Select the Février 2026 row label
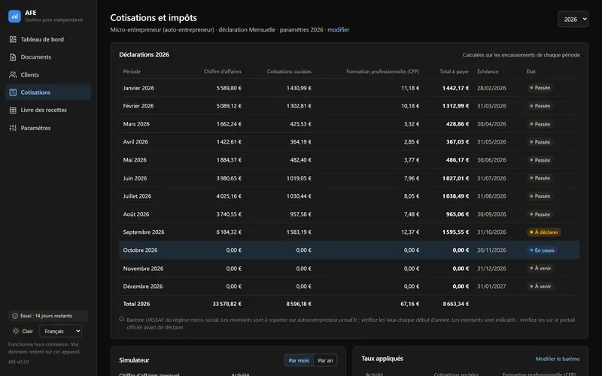This screenshot has height=376, width=602. (138, 106)
